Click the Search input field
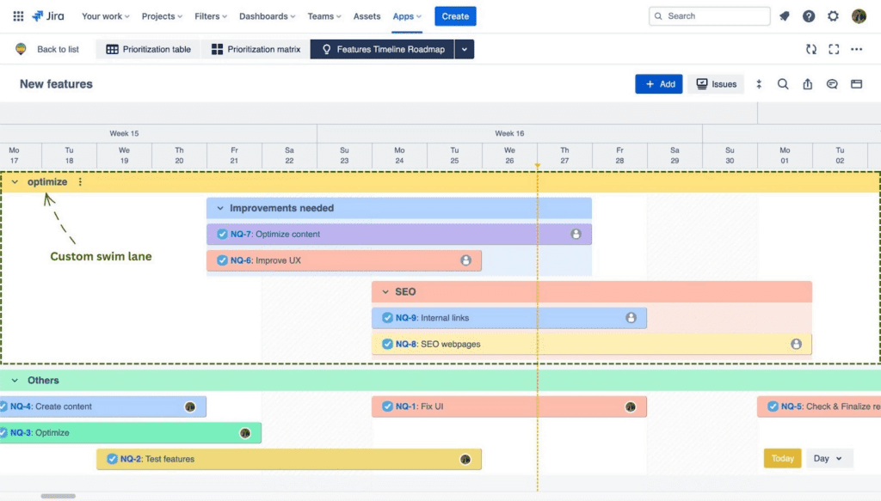Image resolution: width=881 pixels, height=501 pixels. point(709,16)
